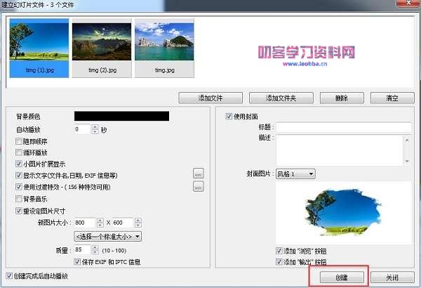Decrease image height with down arrow
The width and height of the screenshot is (421, 288).
138,225
